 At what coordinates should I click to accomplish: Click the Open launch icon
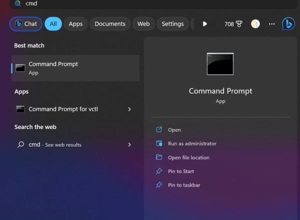pyautogui.click(x=159, y=129)
